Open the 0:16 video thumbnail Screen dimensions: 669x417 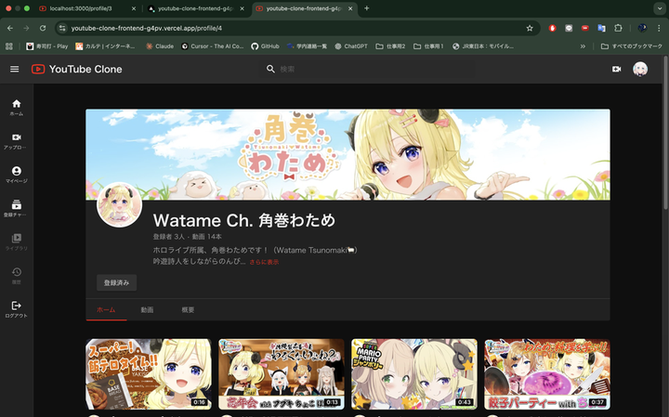coord(149,374)
